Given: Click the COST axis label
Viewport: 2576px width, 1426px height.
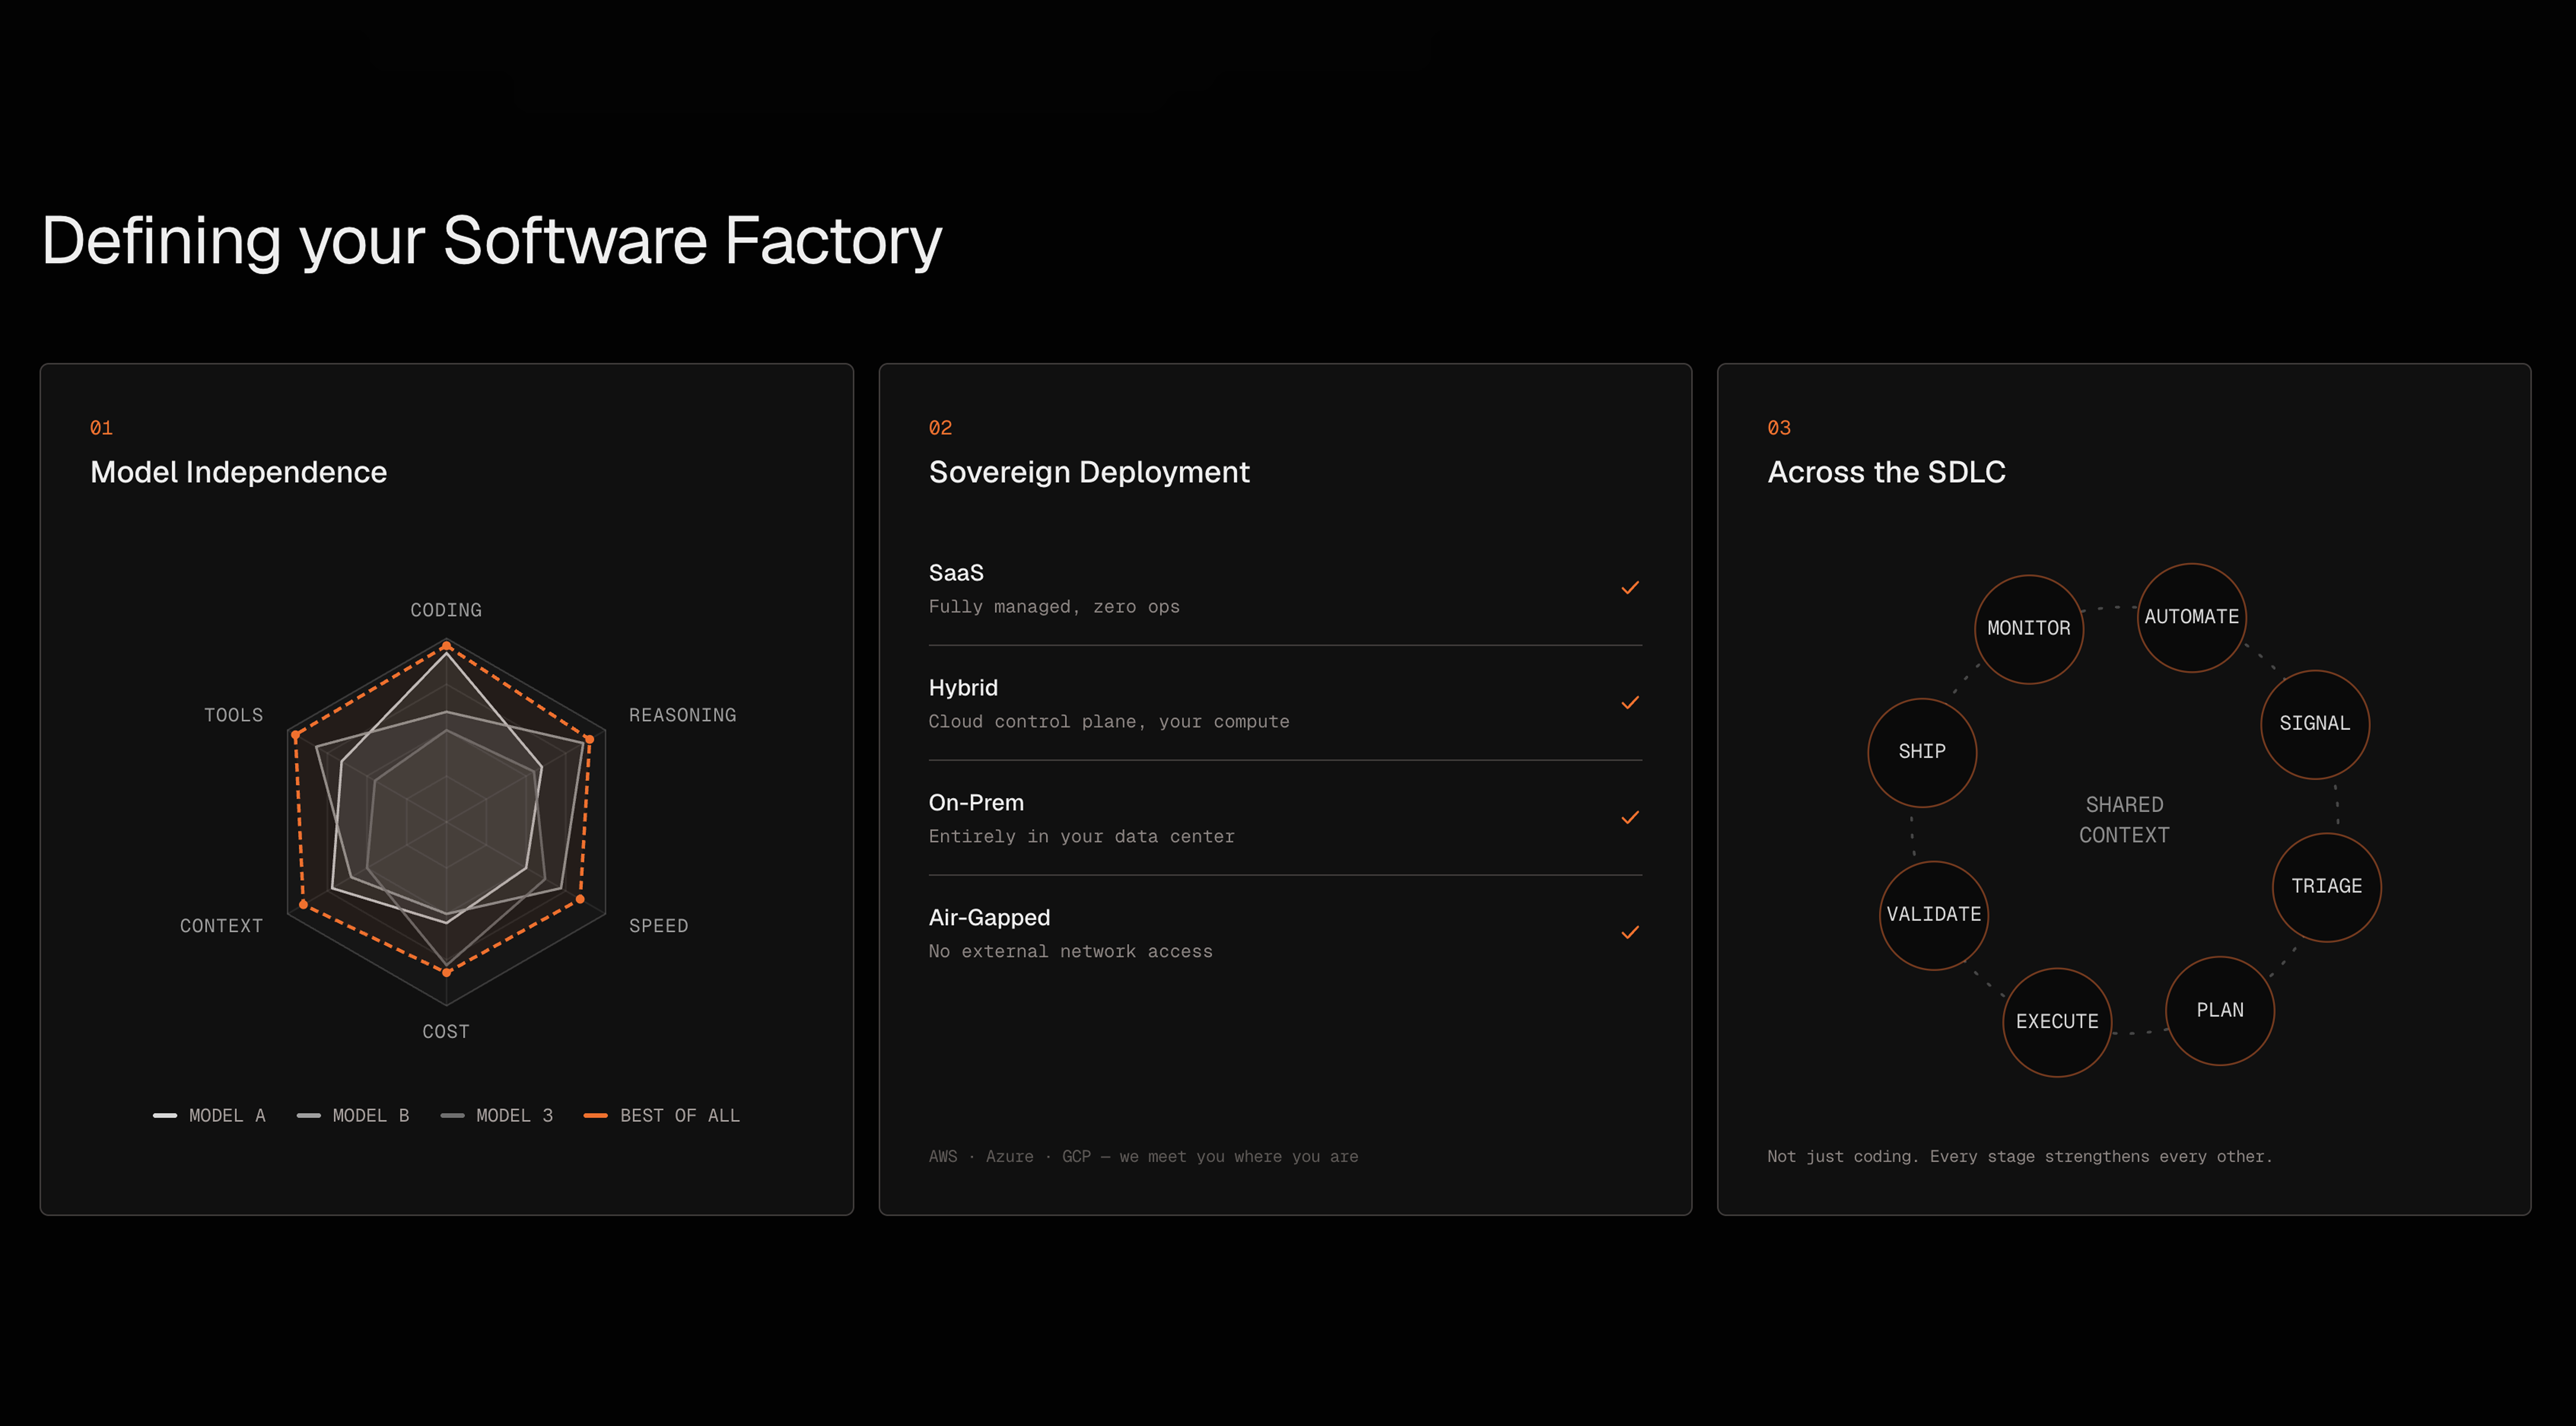Looking at the screenshot, I should point(446,1031).
